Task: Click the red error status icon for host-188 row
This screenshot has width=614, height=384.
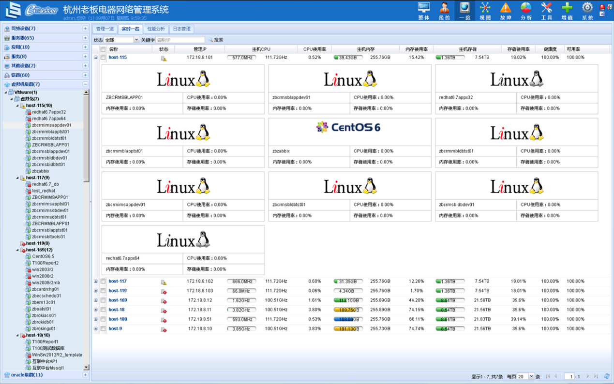Action: (164, 320)
